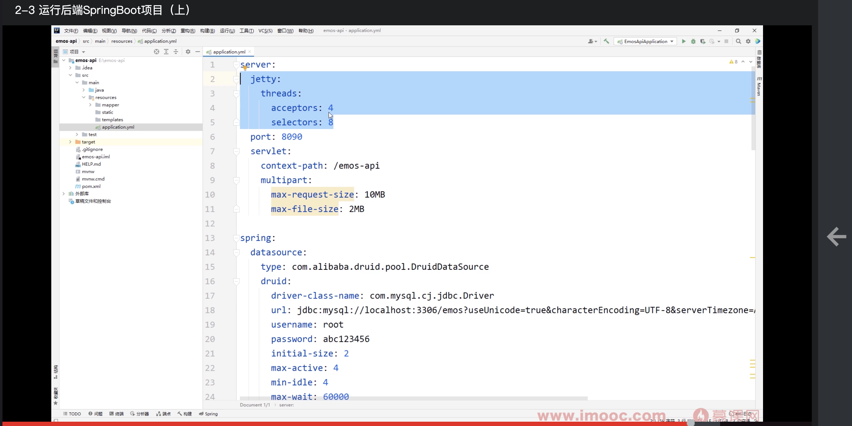
Task: Build the project using the hammer icon
Action: pos(606,41)
